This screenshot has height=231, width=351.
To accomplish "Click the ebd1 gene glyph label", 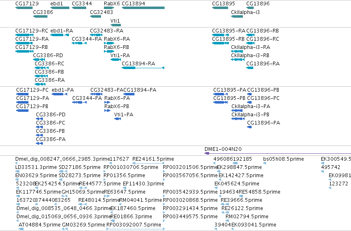I will coord(57,4).
